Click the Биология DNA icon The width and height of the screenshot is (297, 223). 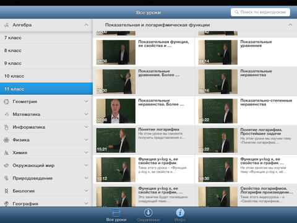pos(6,191)
